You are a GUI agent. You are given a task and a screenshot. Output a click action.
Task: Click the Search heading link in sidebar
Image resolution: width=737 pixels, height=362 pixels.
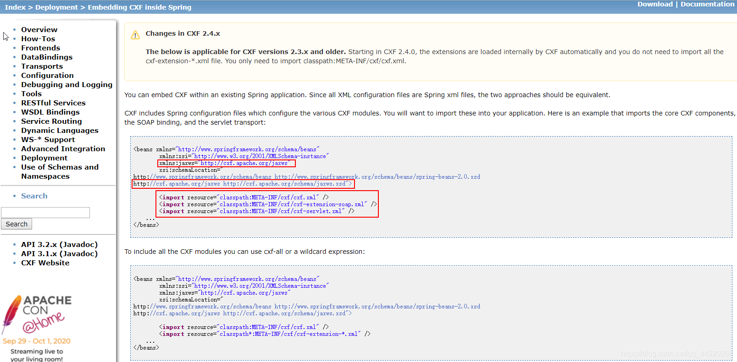click(x=34, y=196)
